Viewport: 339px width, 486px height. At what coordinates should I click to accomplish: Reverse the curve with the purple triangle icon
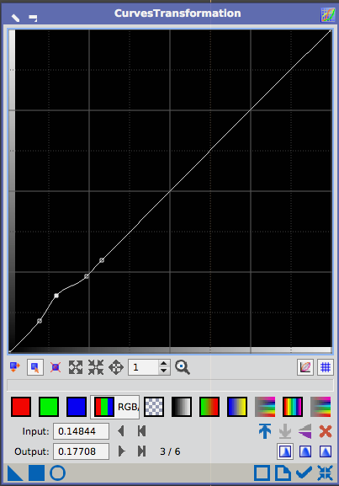(305, 431)
